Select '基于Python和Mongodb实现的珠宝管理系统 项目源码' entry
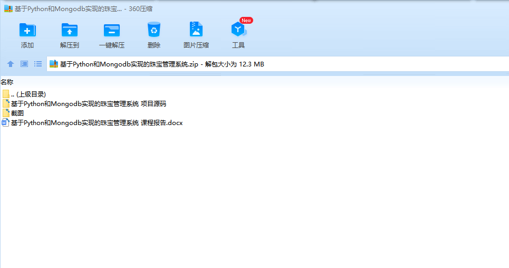The image size is (509, 268). 89,103
